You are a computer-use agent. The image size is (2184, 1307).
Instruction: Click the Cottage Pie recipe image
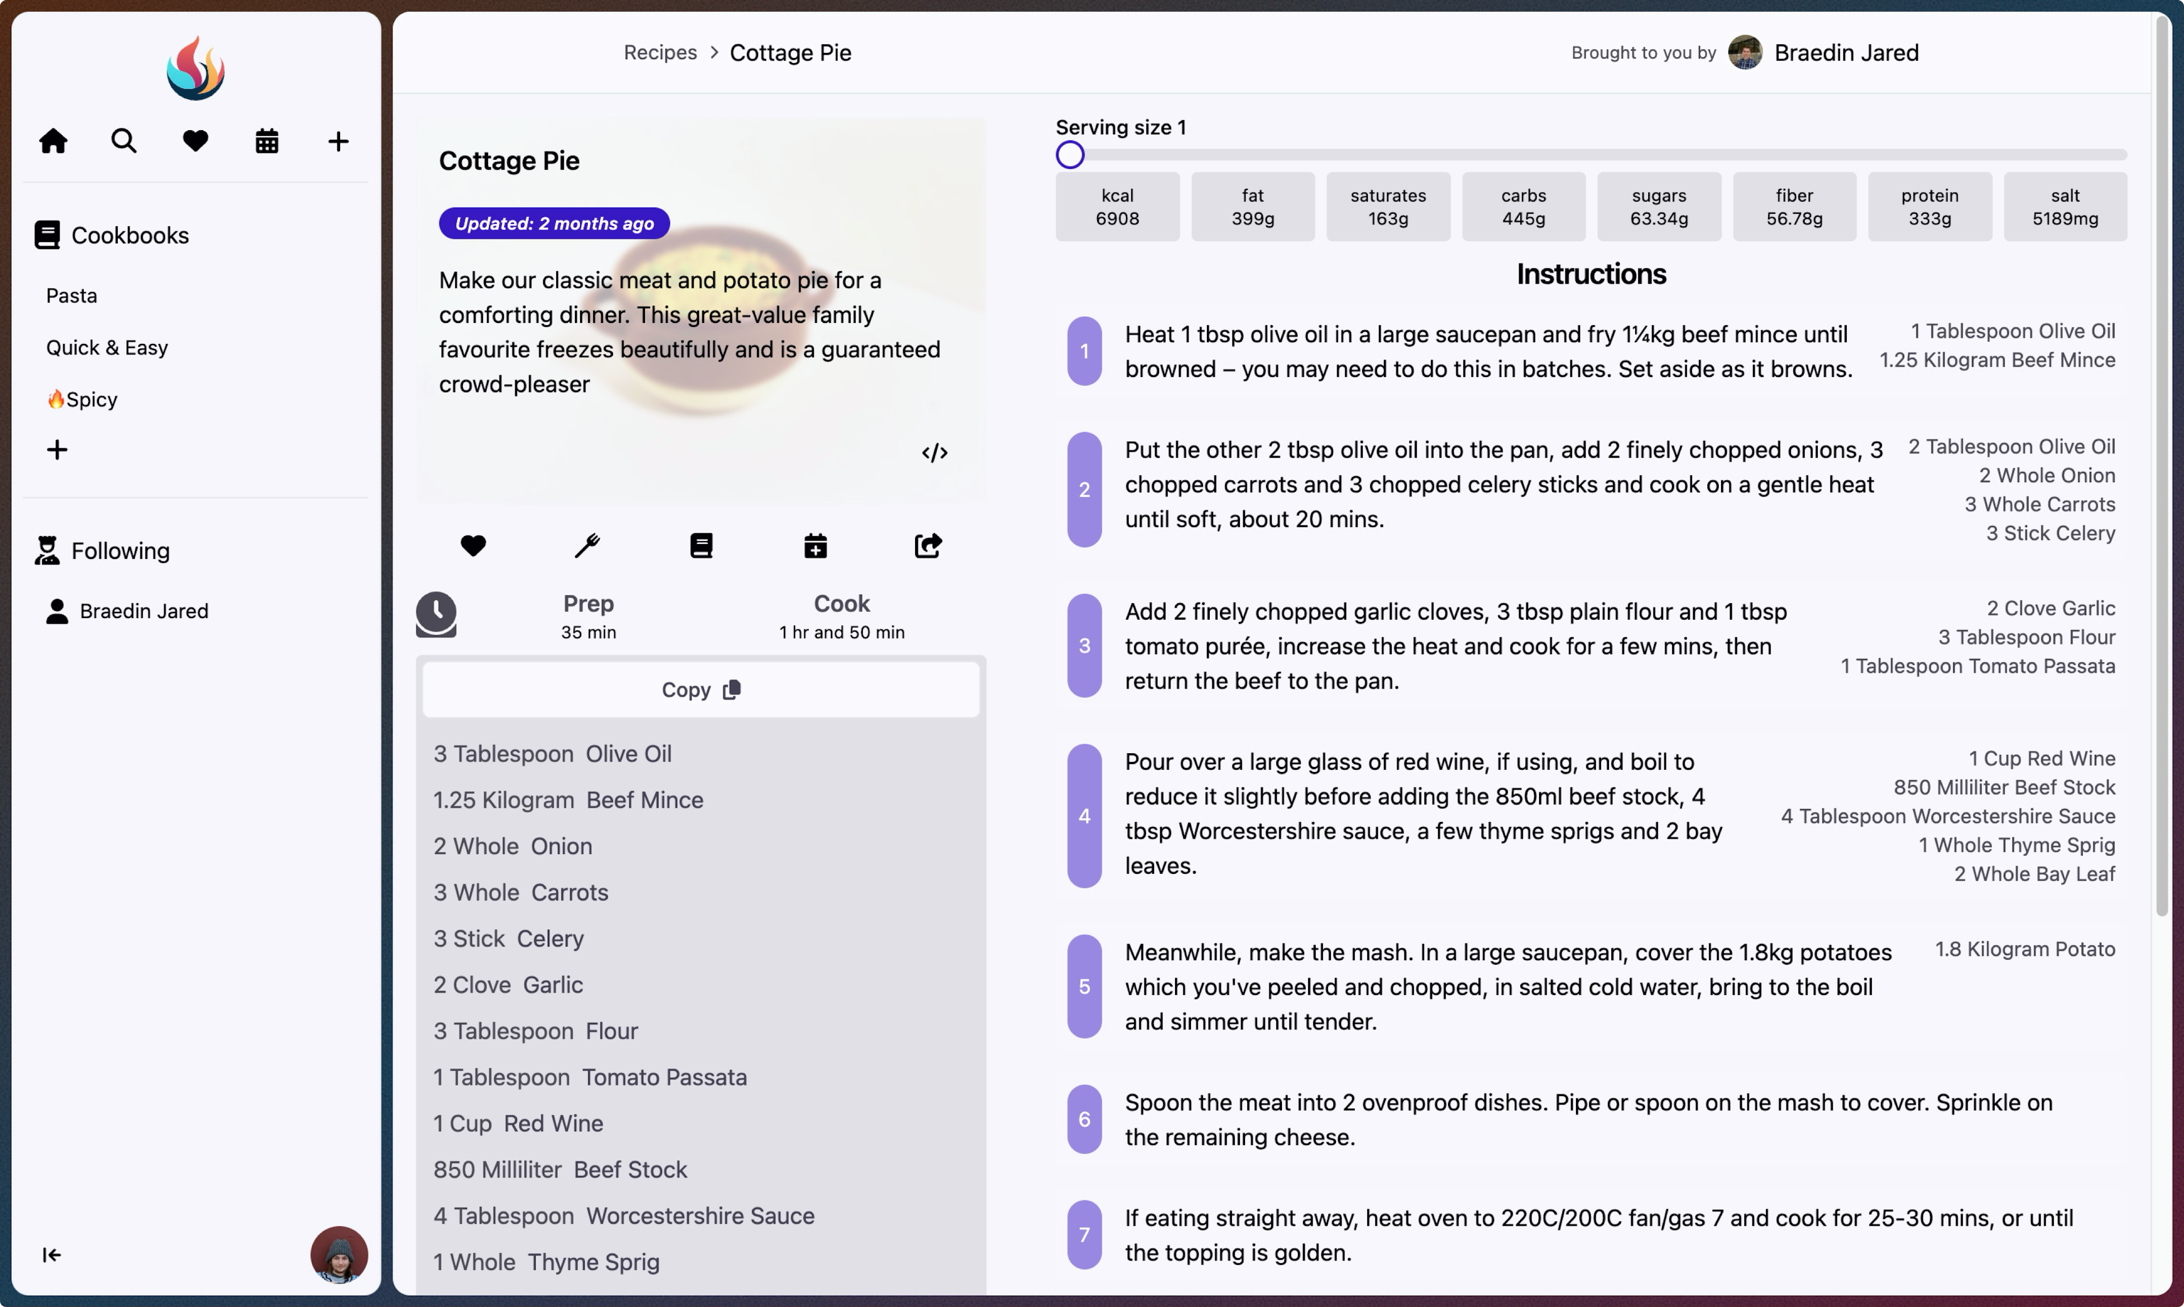click(701, 310)
